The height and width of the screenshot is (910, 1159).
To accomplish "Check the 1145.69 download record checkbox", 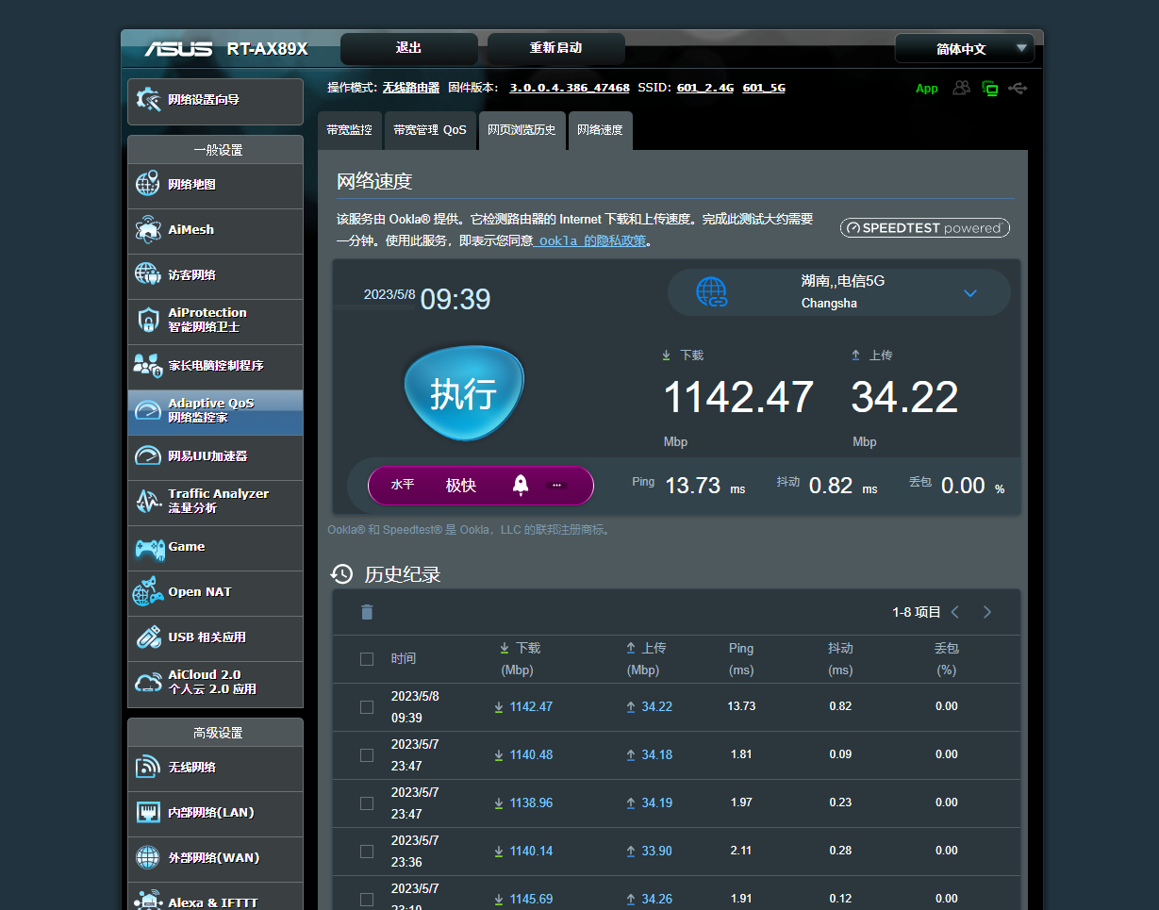I will tap(367, 899).
